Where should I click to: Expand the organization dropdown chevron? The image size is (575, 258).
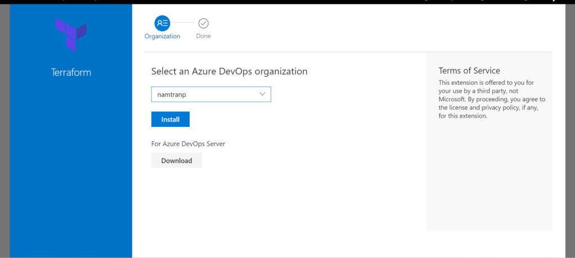click(x=262, y=94)
